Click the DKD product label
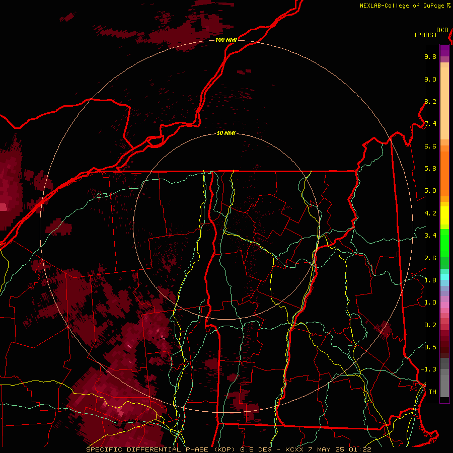The height and width of the screenshot is (453, 453). click(x=442, y=30)
